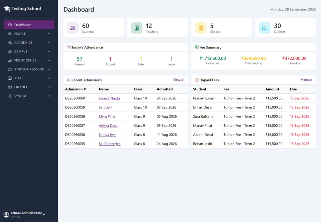This screenshot has width=321, height=222.
Task: Click the ₹1,713,600.00 Collected amount
Action: (213, 58)
